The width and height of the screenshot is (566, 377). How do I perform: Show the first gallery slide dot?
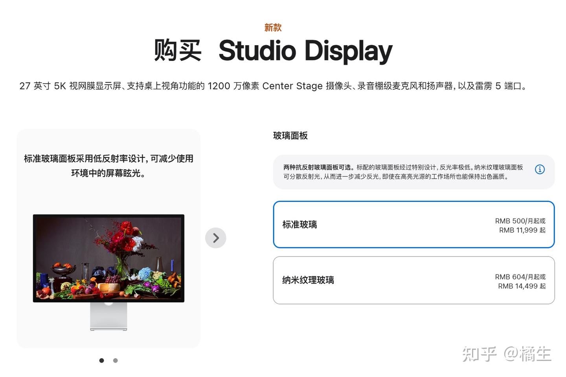pos(102,361)
